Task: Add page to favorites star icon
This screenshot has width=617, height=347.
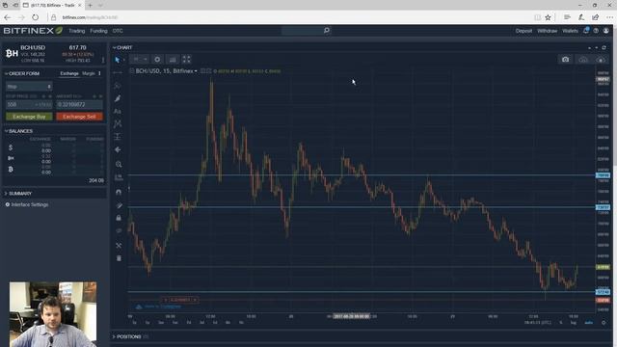Action: (549, 17)
